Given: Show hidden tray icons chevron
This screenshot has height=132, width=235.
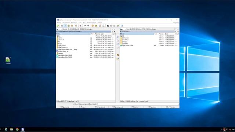Looking at the screenshot, I should point(221,129).
